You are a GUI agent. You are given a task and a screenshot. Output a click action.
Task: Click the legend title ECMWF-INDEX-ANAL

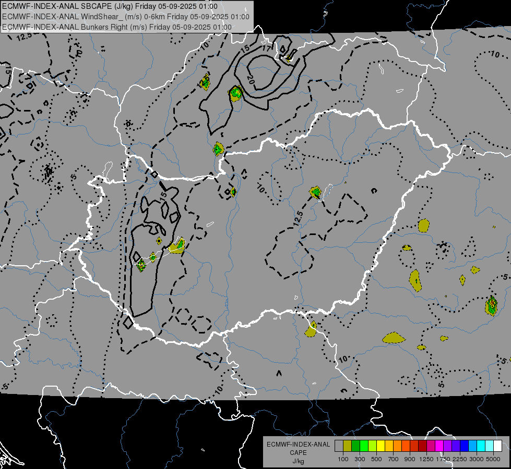click(298, 445)
